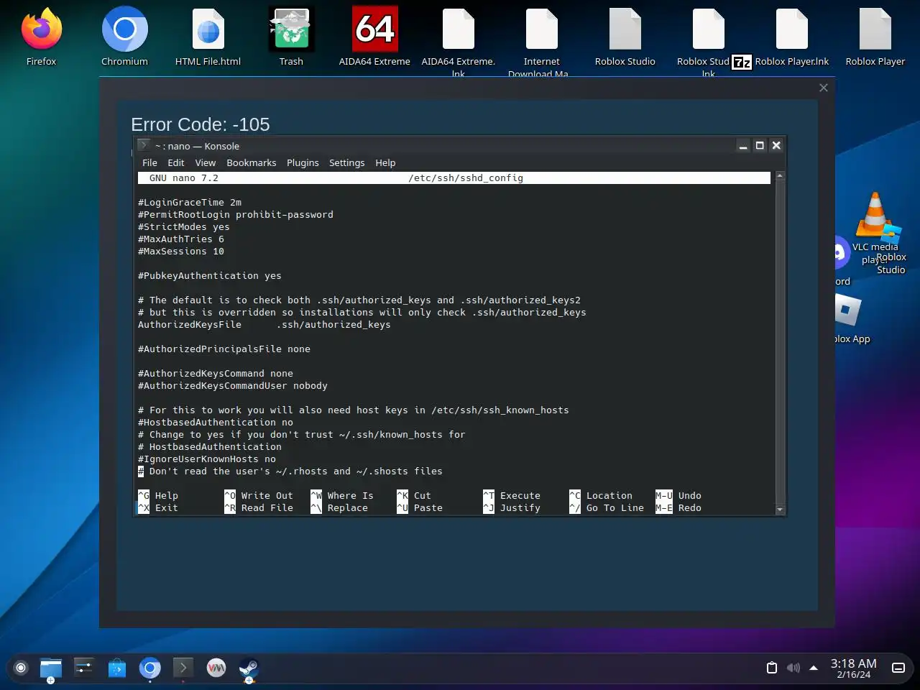Open the file manager folder icon in the taskbar
The image size is (920, 690).
tap(50, 668)
